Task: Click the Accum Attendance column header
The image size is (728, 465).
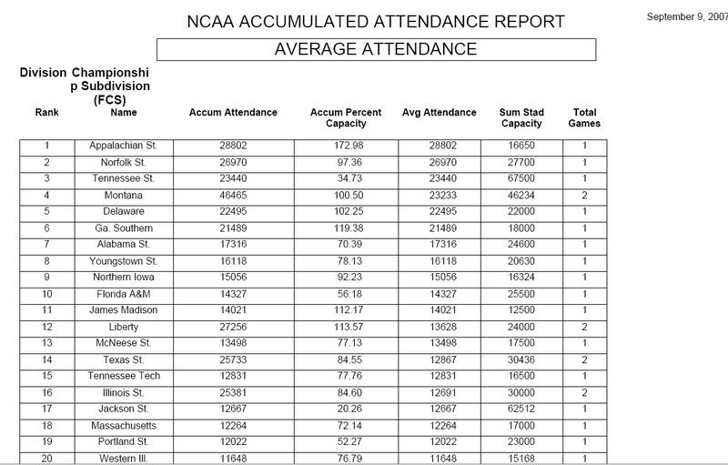Action: tap(233, 113)
